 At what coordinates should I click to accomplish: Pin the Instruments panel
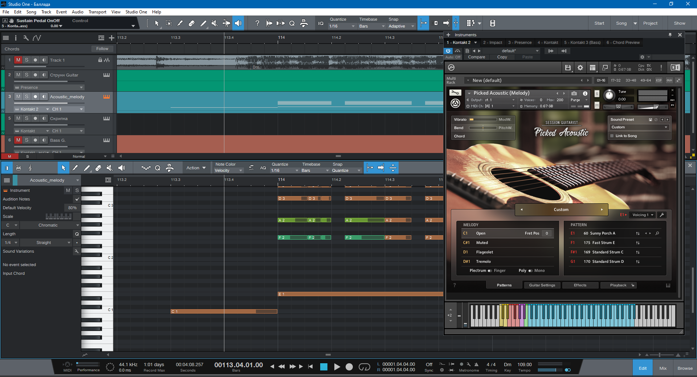click(670, 35)
